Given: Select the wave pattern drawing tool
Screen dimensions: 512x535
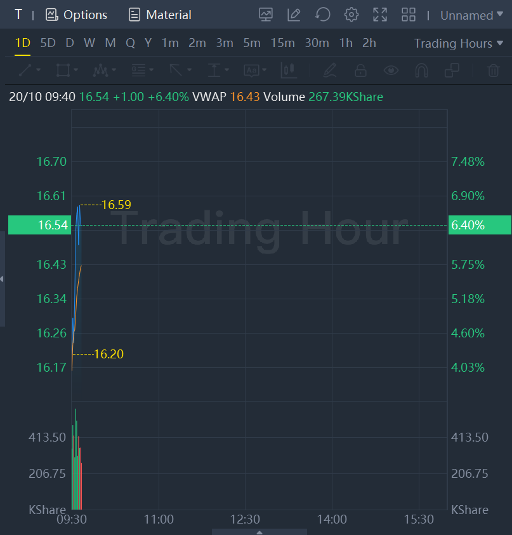Looking at the screenshot, I should pyautogui.click(x=101, y=71).
